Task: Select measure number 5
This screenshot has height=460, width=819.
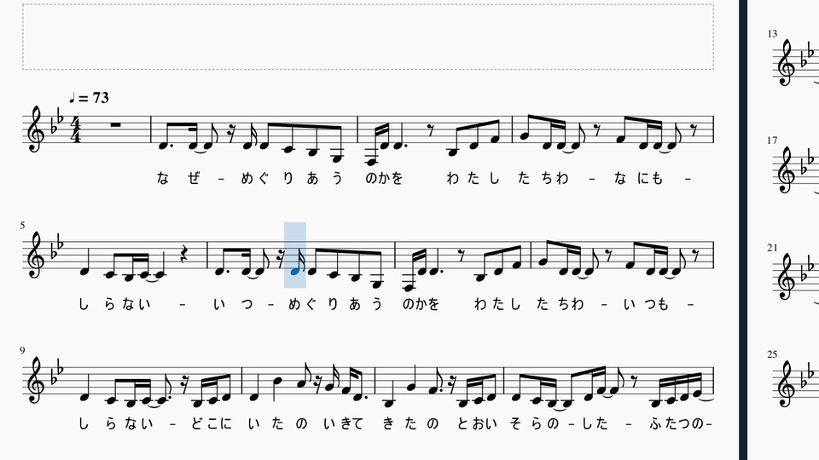Action: point(22,225)
